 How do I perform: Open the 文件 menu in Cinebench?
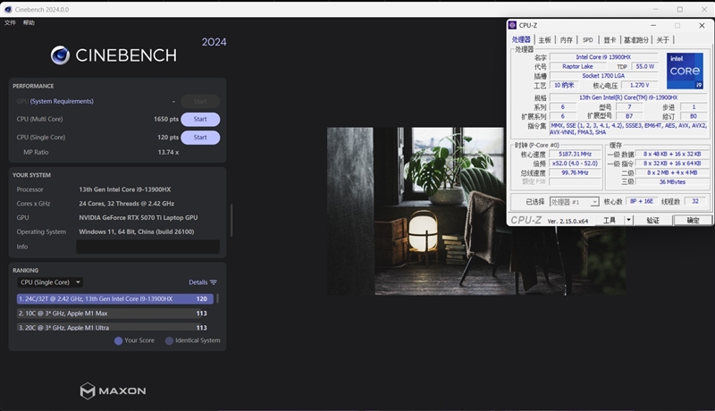tap(10, 22)
